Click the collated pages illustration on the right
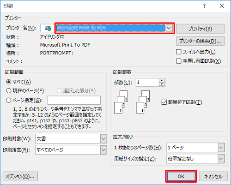 click(x=143, y=102)
